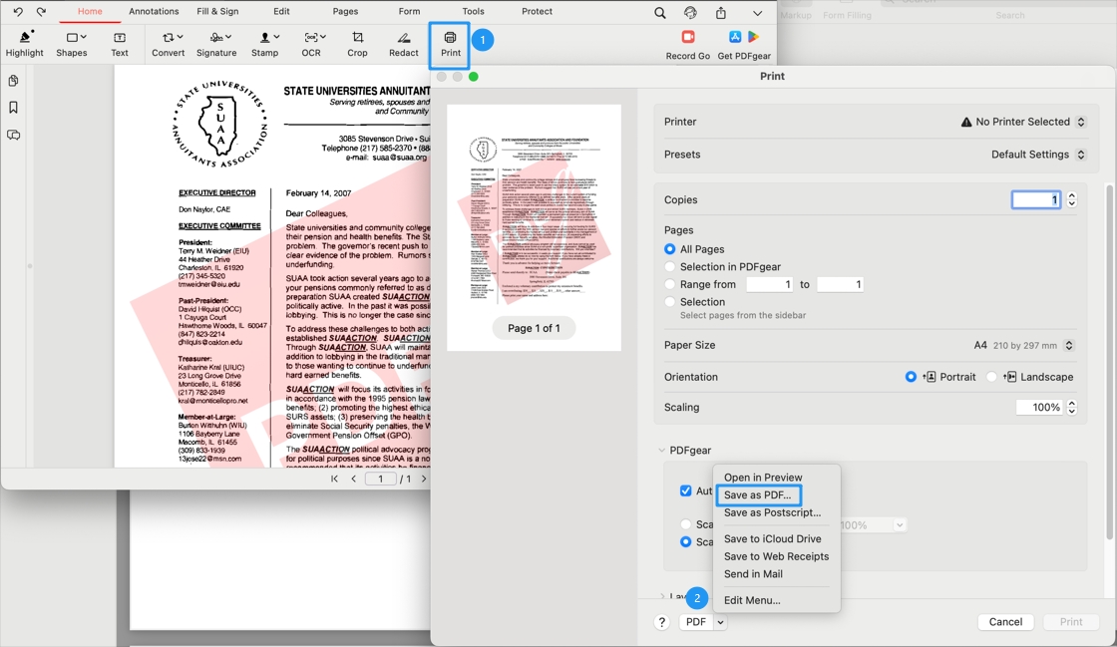Increase the number of copies with the stepper
This screenshot has width=1117, height=647.
pyautogui.click(x=1071, y=195)
